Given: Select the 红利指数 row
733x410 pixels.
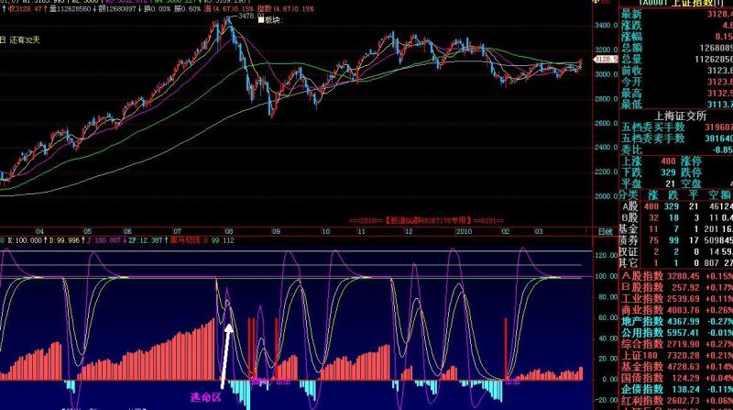Looking at the screenshot, I should point(677,401).
